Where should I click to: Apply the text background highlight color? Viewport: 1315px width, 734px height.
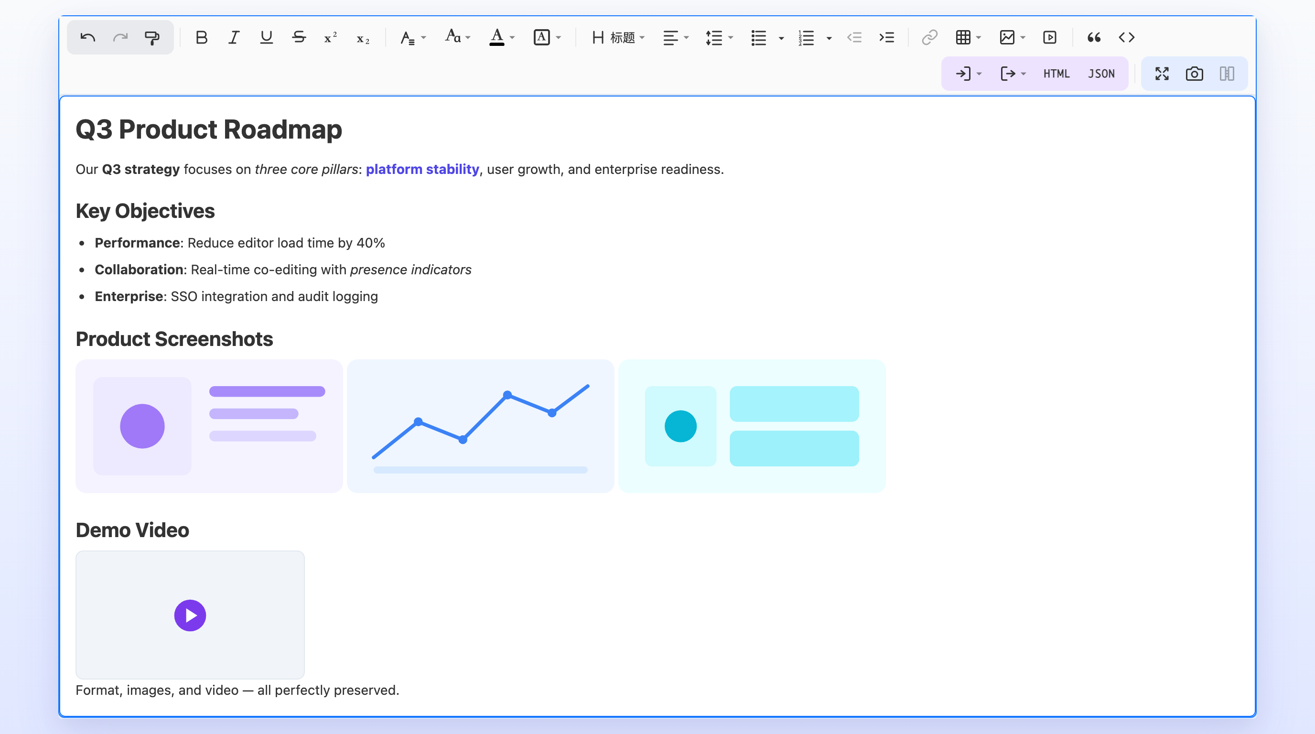541,37
